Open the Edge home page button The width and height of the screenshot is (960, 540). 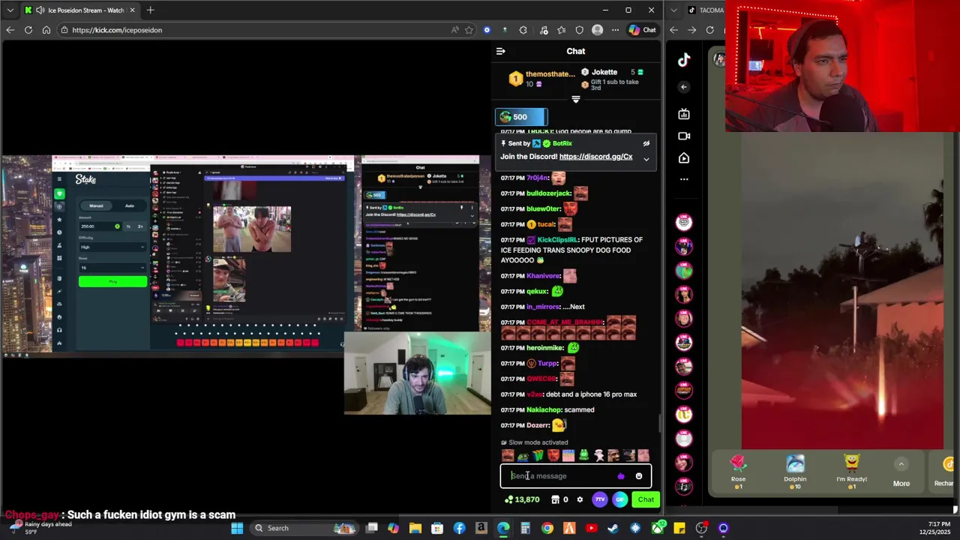(x=46, y=30)
